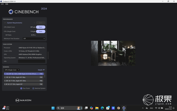Switch the ENG input language indicator
This screenshot has height=111, width=177.
(152, 108)
